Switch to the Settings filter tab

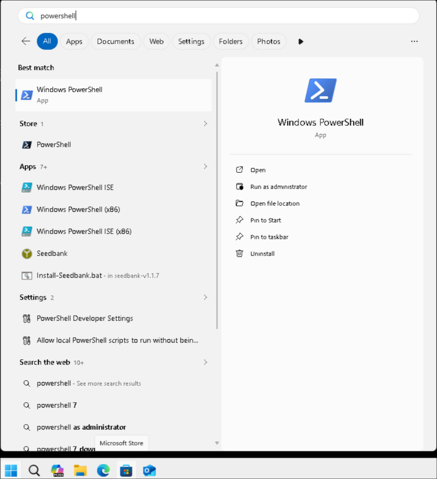[191, 41]
